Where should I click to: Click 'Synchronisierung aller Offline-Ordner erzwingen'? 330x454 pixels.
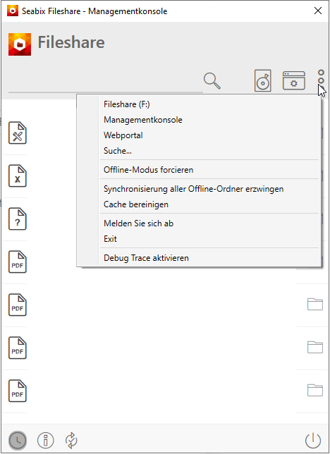tap(209, 189)
